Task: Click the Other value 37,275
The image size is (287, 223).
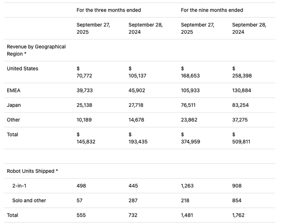Action: [x=240, y=120]
